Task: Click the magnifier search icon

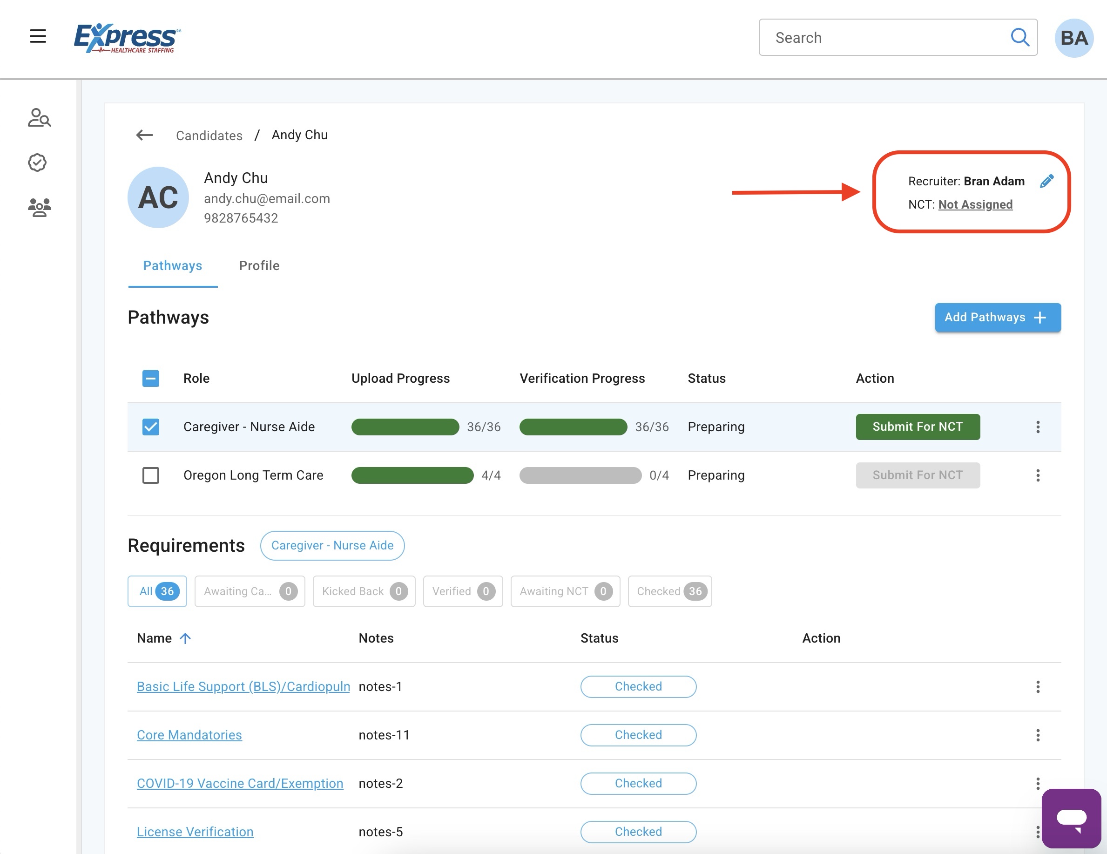Action: pyautogui.click(x=1019, y=38)
